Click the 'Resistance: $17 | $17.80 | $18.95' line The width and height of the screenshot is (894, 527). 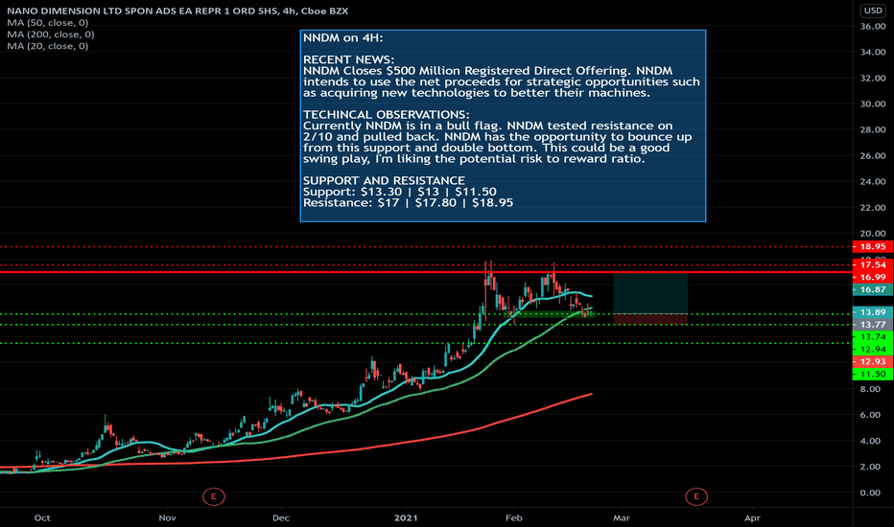408,203
